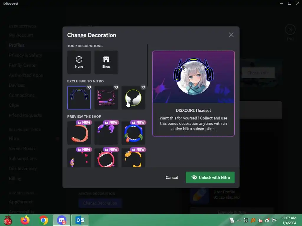Click NEW lock badge on purple creatures tile
This screenshot has height=226, width=302.
point(111,122)
